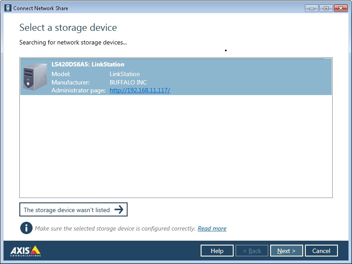Select the LS420DS6A5: LinkStation device heading

(88, 64)
